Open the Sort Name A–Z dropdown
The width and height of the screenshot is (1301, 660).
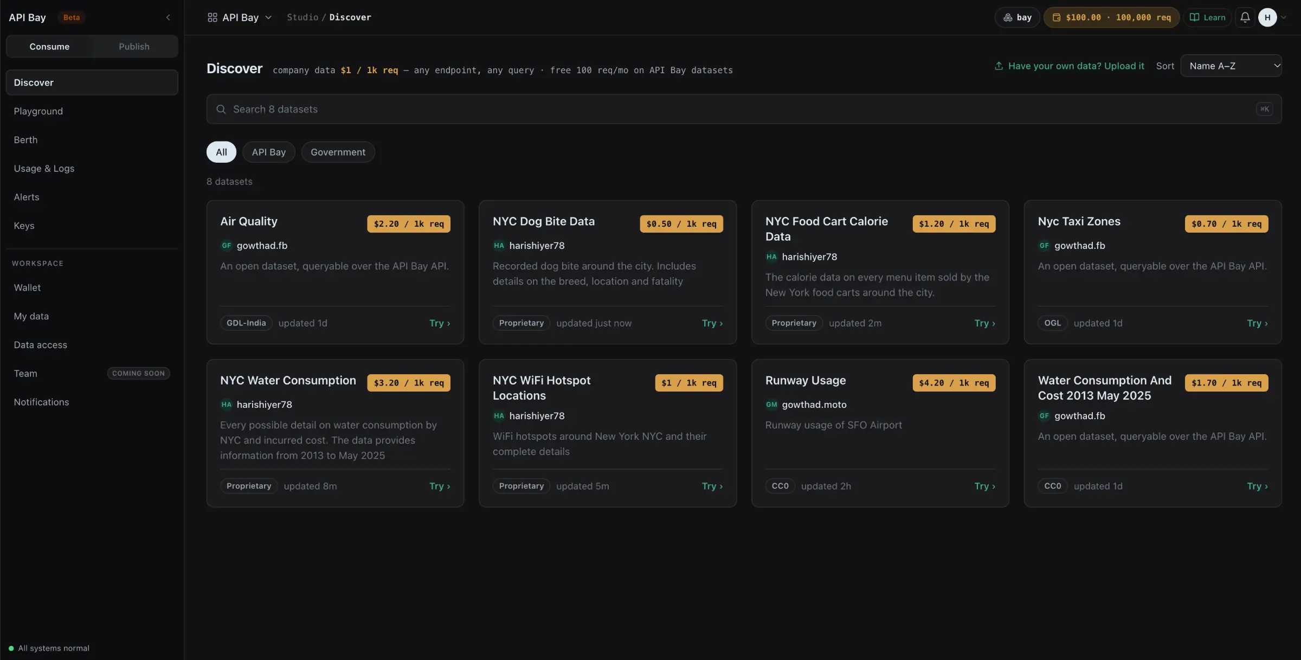point(1231,66)
